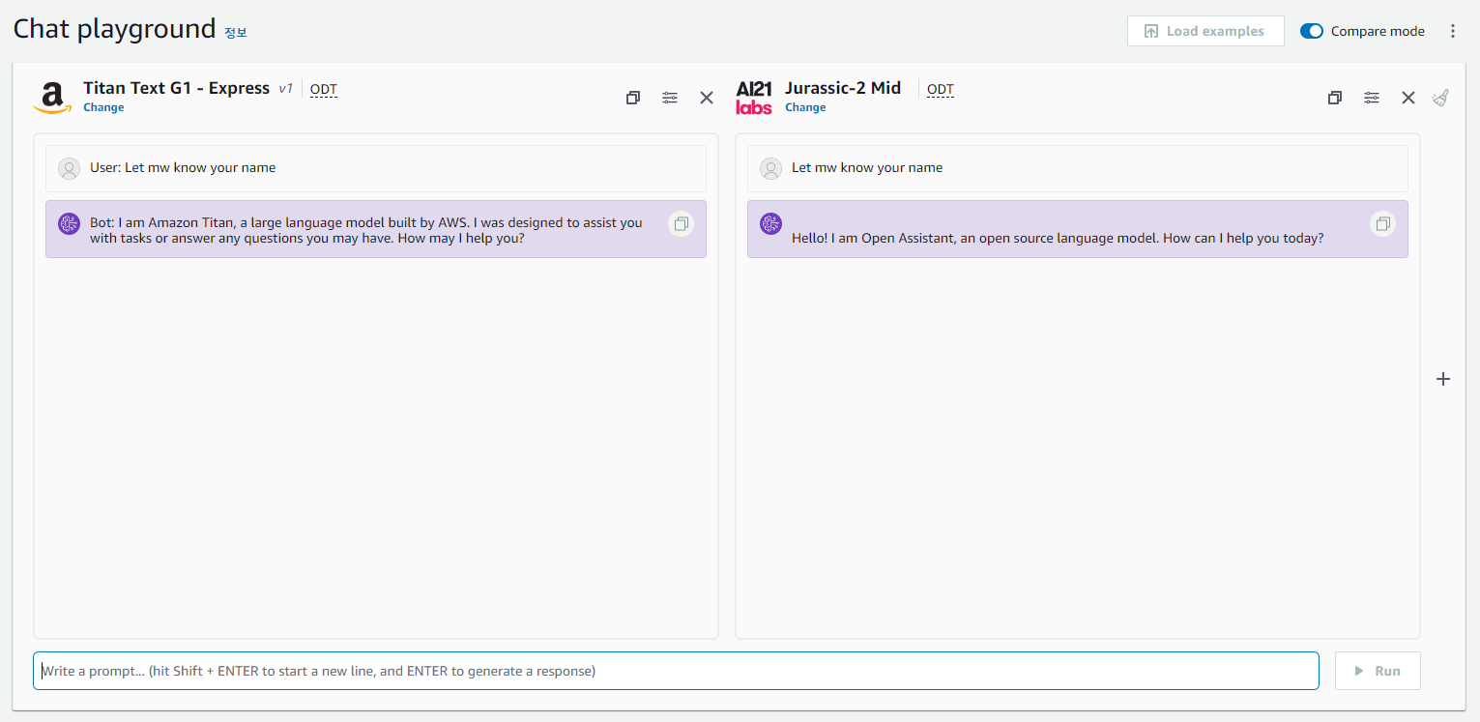The image size is (1480, 722).
Task: Click the bot avatar in Jurassic-2 response
Action: (771, 224)
